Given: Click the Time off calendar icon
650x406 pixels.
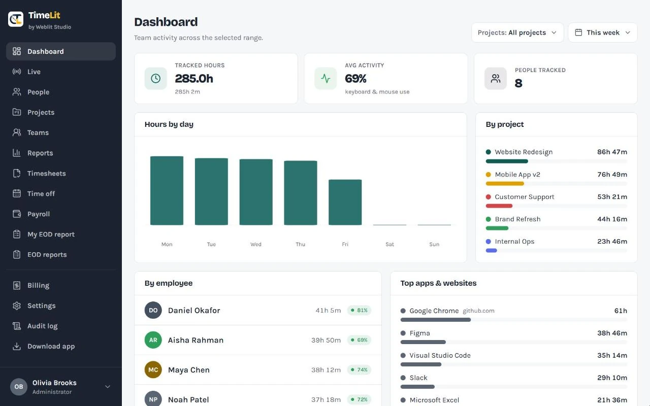Looking at the screenshot, I should (17, 193).
